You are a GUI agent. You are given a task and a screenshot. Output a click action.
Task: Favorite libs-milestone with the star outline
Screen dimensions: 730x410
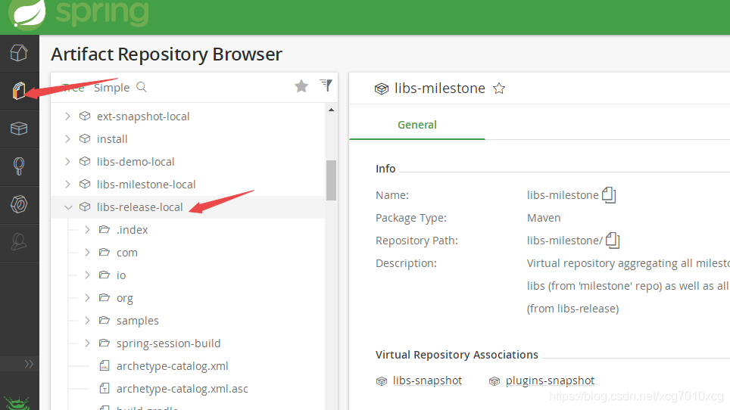[499, 89]
